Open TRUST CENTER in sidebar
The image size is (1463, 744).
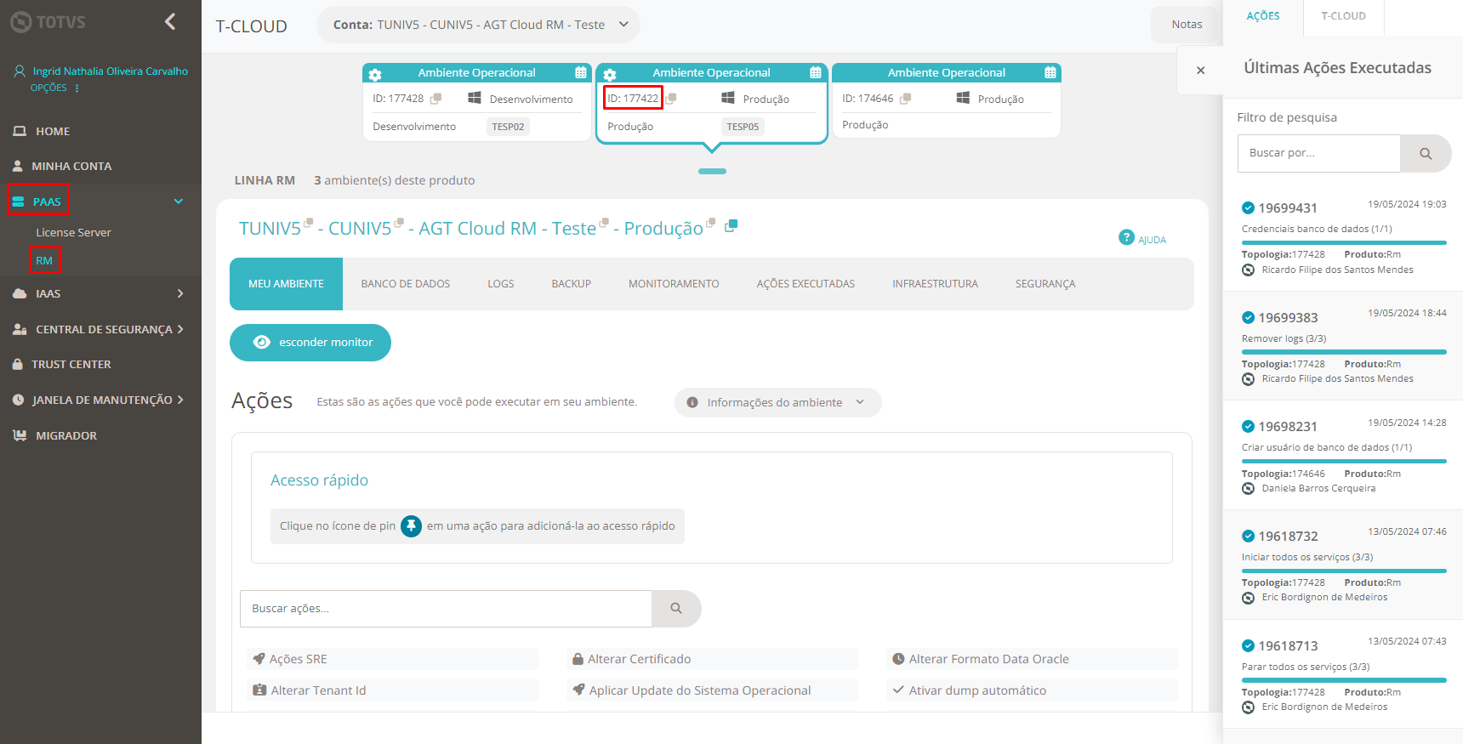point(71,364)
